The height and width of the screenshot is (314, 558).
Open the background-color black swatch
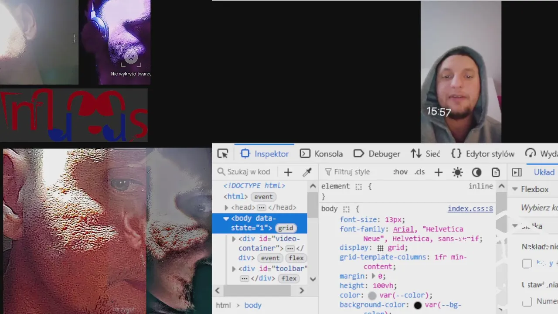tap(418, 305)
